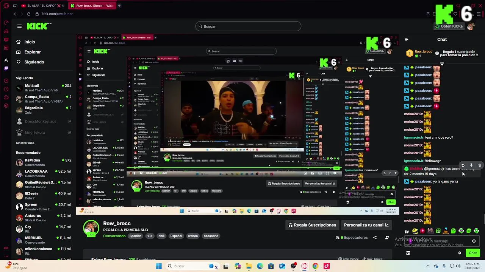The width and height of the screenshot is (485, 272).
Task: Open EdgarRole channel in sidebar
Action: (44, 110)
